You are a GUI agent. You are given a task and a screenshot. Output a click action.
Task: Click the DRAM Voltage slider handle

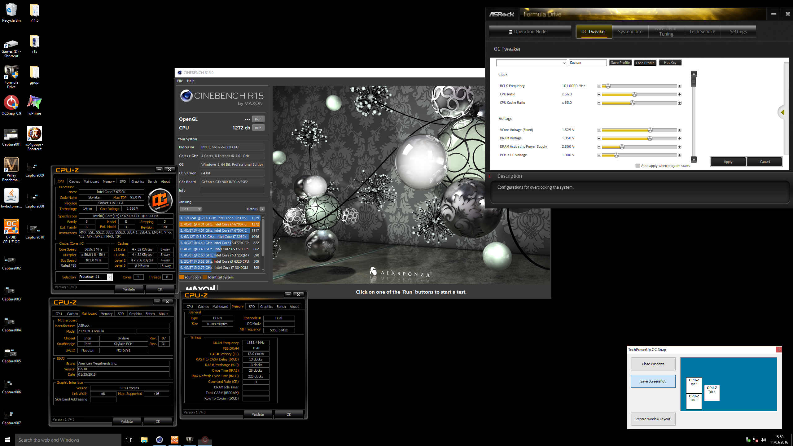[650, 138]
